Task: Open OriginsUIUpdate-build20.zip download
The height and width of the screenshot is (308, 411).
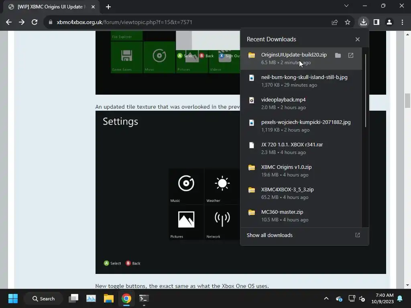Action: [301, 59]
